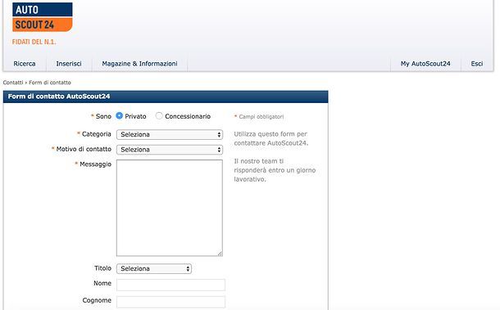Click 'Il nostro team ti risponderà' text

click(x=275, y=170)
